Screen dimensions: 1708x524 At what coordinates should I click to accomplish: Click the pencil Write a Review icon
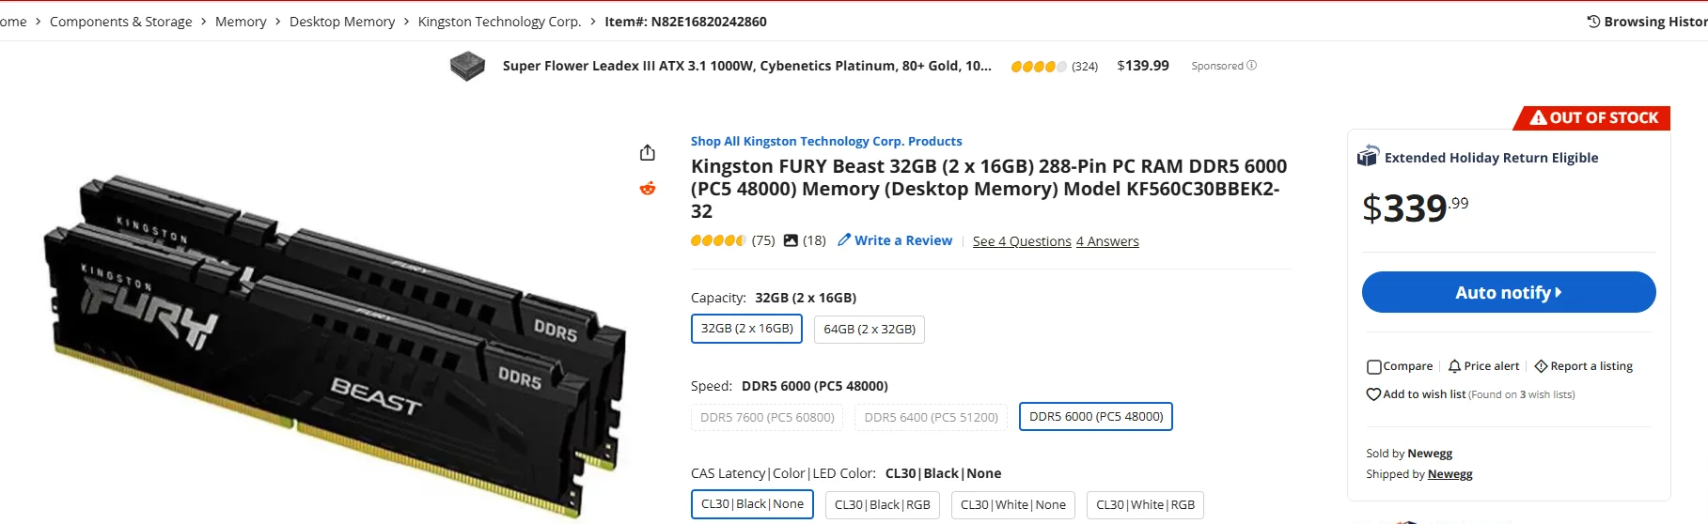[844, 240]
